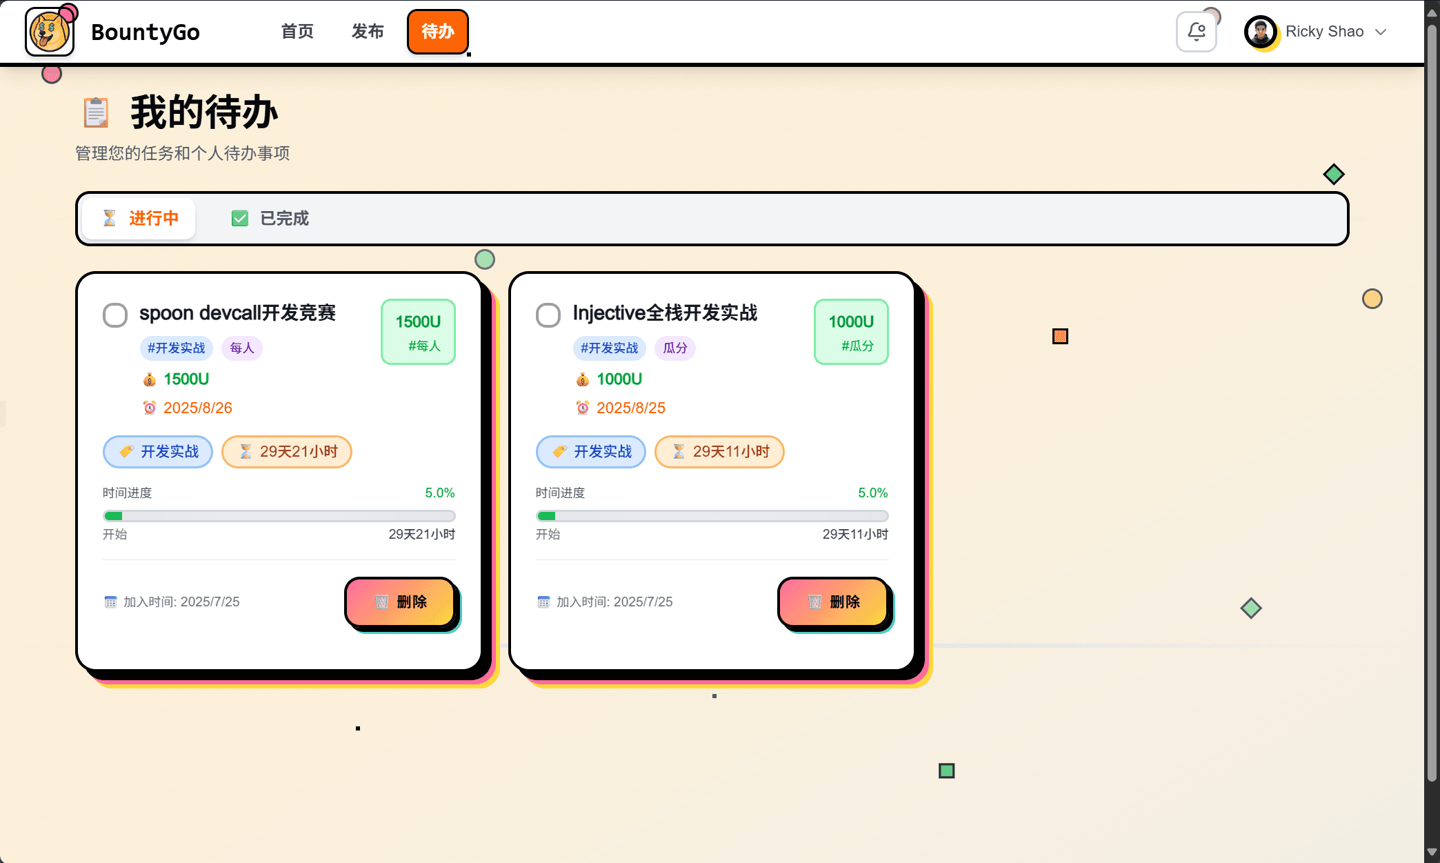Click the BountyGo brand name
Image resolution: width=1440 pixels, height=863 pixels.
pyautogui.click(x=146, y=32)
